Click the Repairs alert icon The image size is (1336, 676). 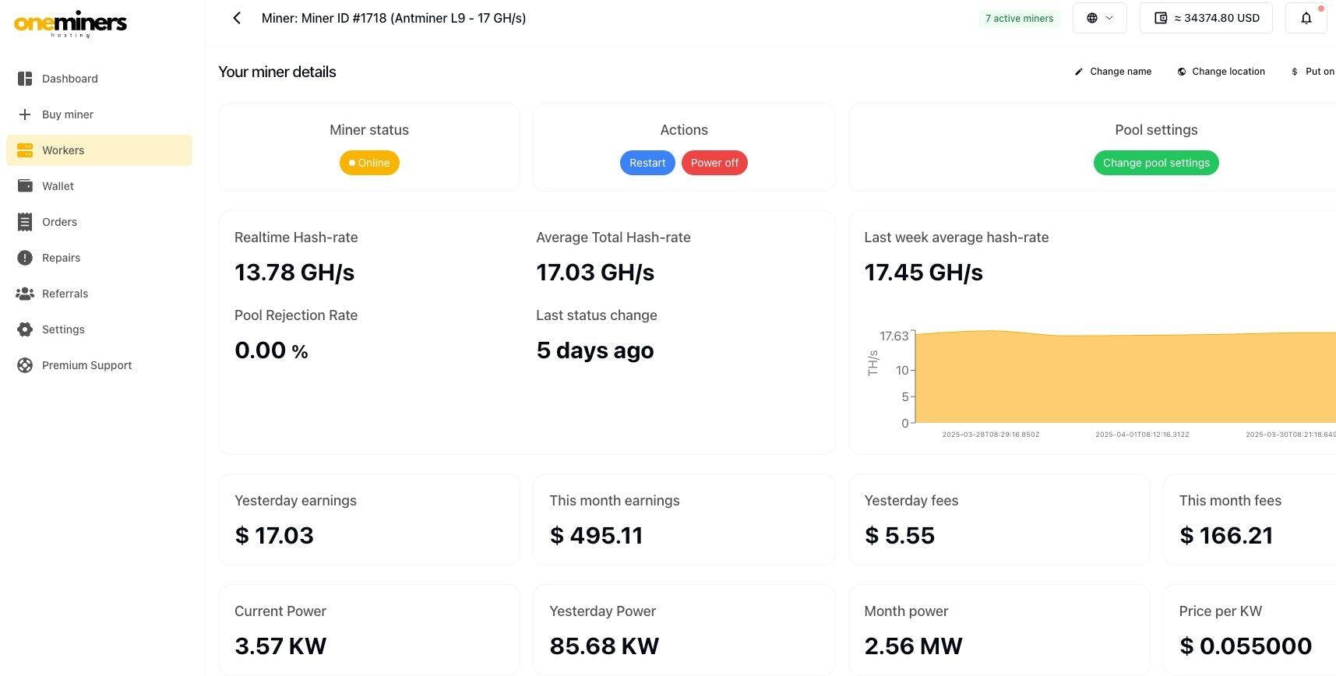point(25,258)
